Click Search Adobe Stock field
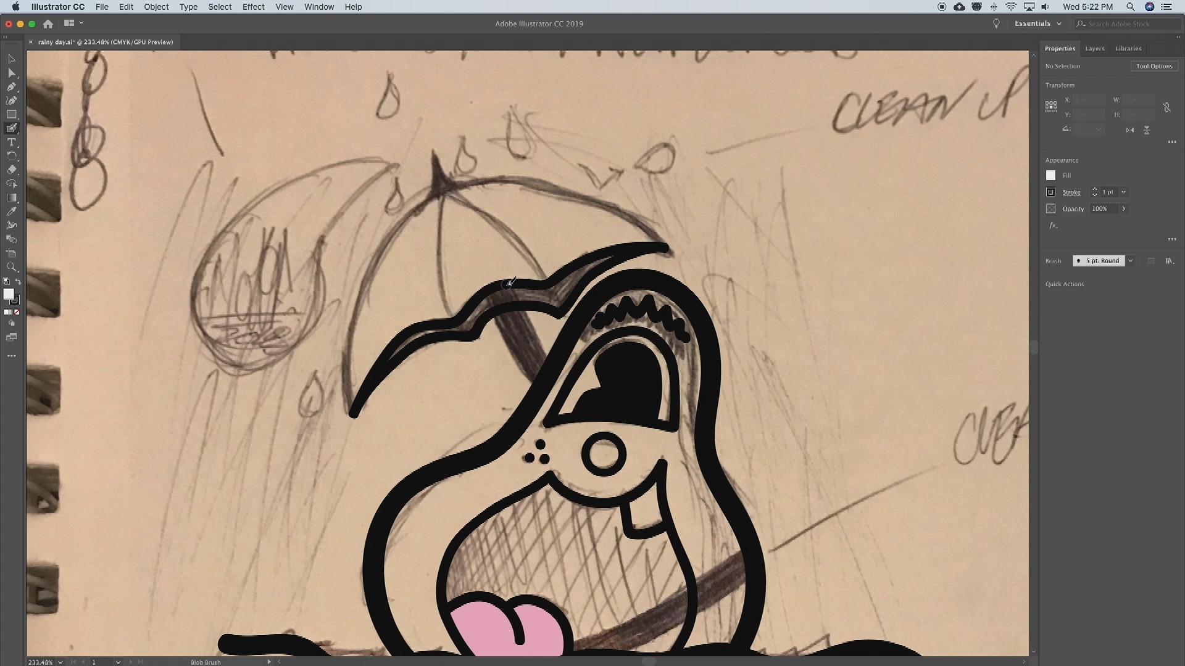 pos(1127,24)
